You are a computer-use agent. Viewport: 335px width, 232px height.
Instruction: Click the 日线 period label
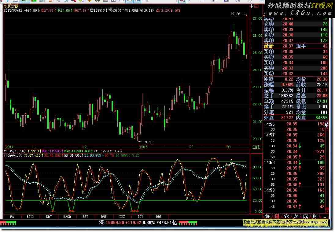click(256, 147)
